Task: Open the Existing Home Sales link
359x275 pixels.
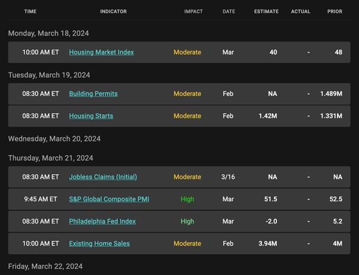Action: click(99, 244)
